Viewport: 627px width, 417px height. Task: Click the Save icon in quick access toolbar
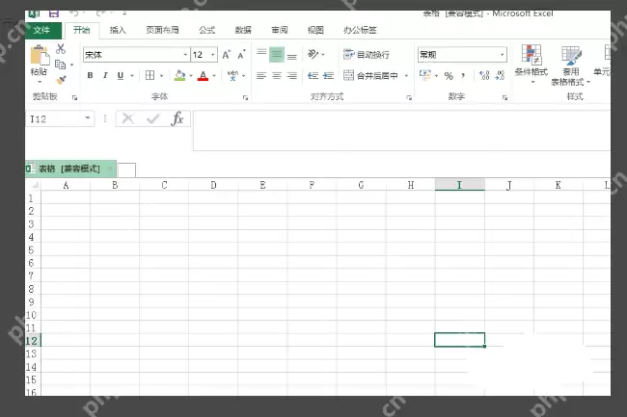pyautogui.click(x=52, y=13)
